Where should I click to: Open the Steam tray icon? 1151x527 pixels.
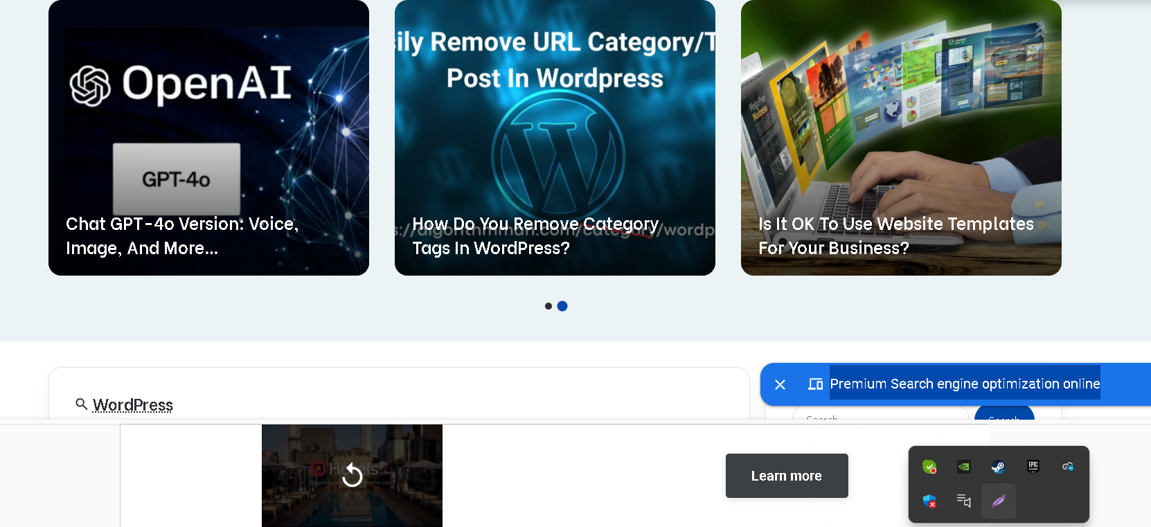[x=999, y=467]
